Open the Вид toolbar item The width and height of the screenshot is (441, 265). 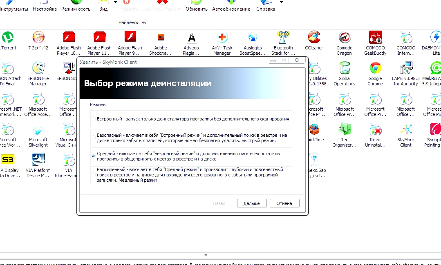point(103,6)
